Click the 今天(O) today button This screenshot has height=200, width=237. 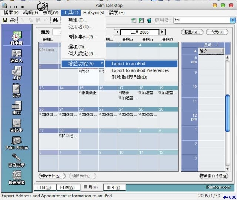(217, 32)
